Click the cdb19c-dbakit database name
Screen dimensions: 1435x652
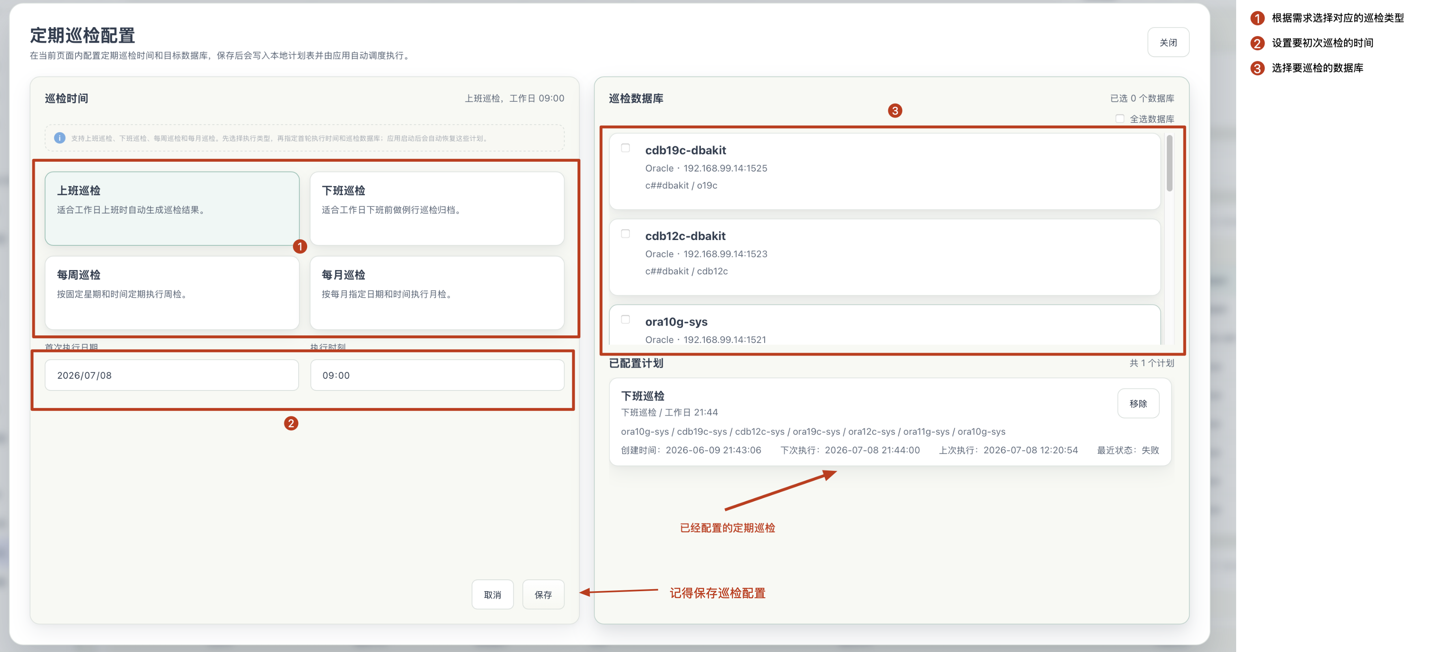pyautogui.click(x=685, y=150)
